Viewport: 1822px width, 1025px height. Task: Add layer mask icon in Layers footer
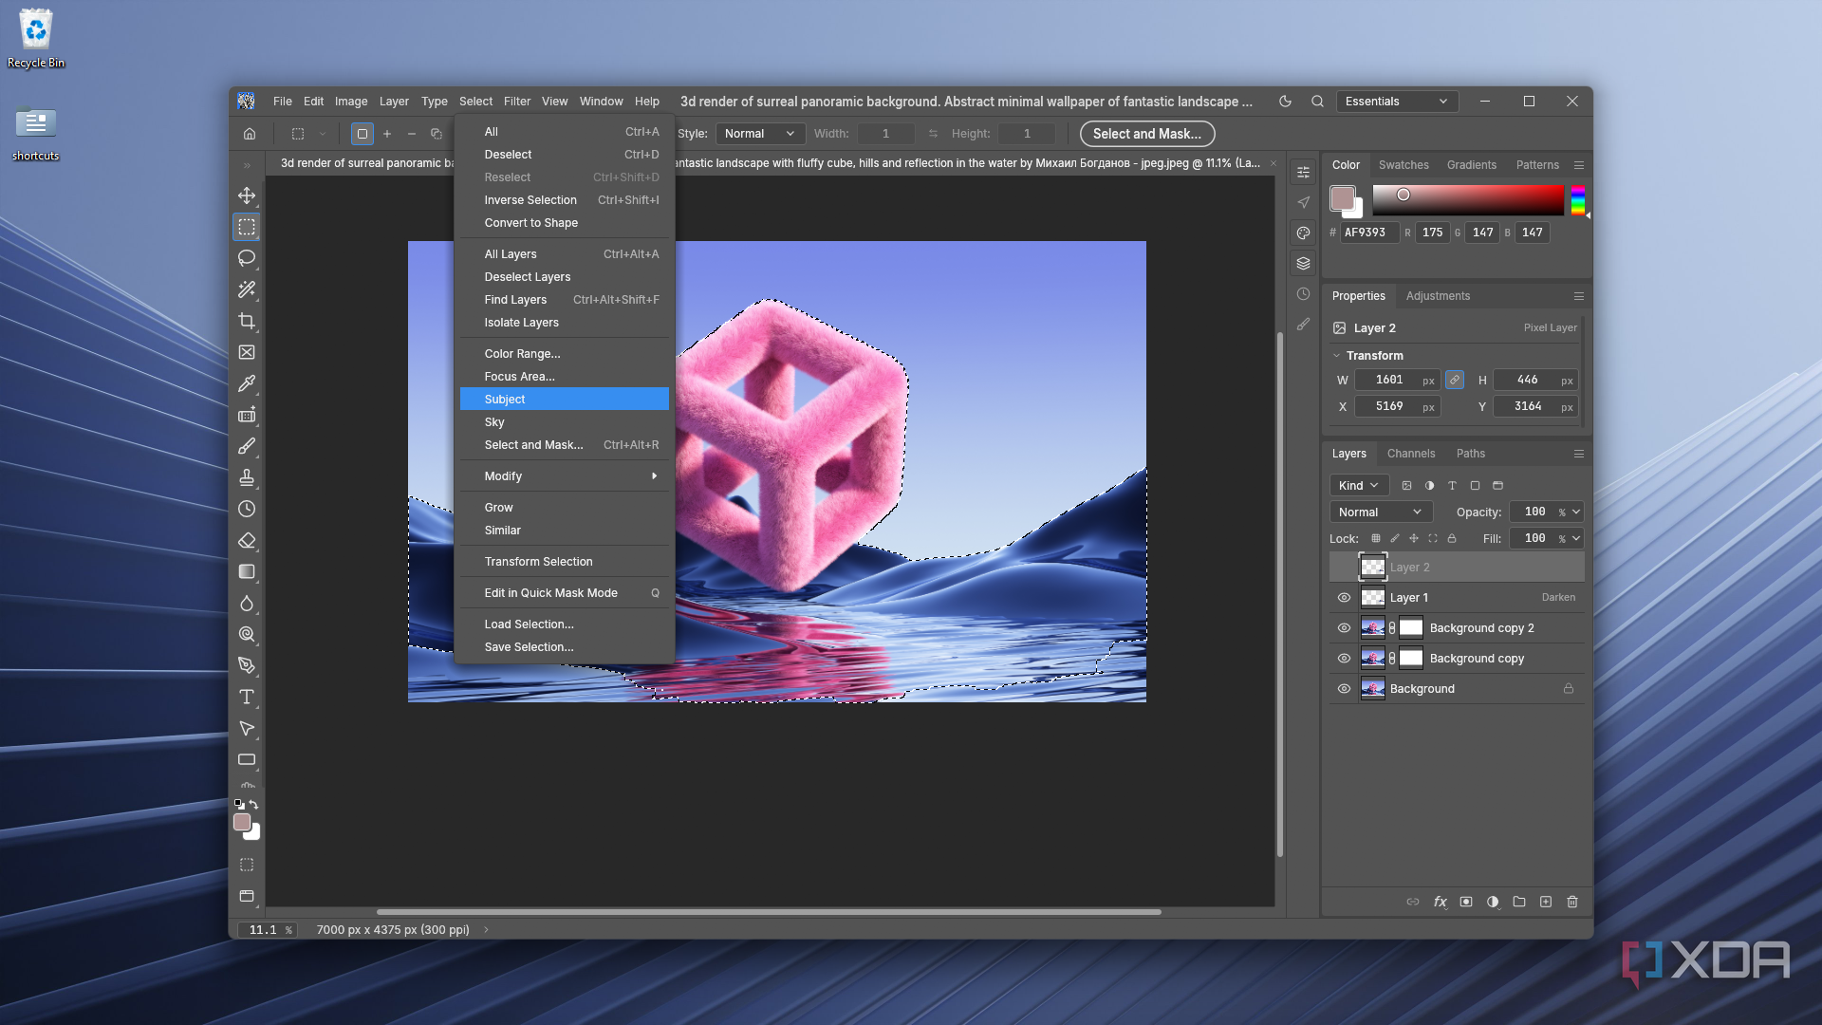(x=1466, y=902)
